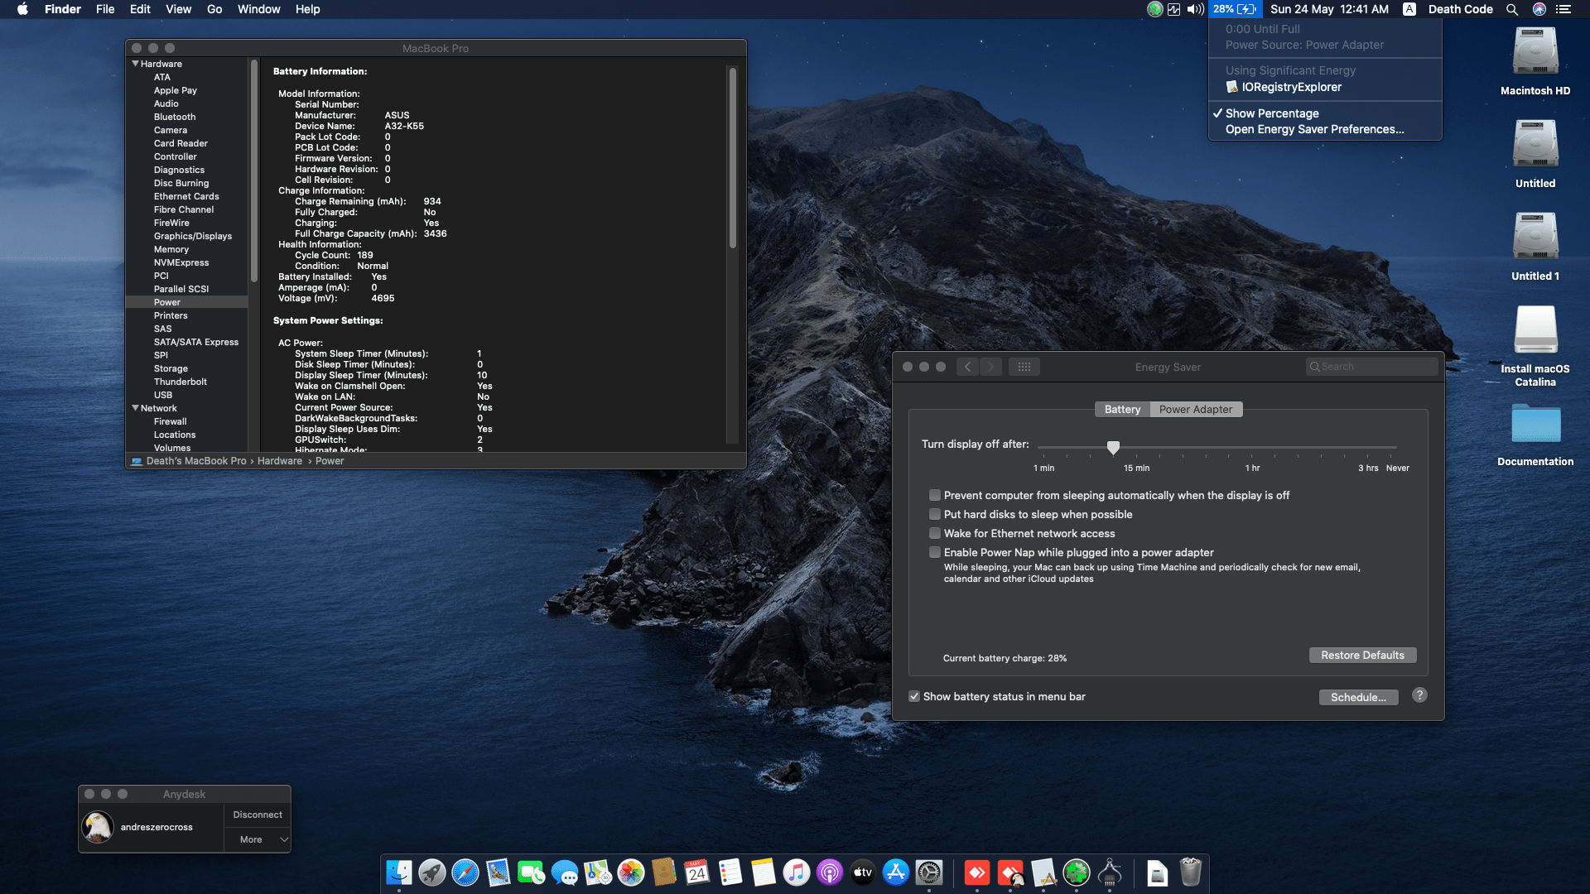Switch to the Power Adapter tab
The height and width of the screenshot is (894, 1590).
[x=1195, y=409]
